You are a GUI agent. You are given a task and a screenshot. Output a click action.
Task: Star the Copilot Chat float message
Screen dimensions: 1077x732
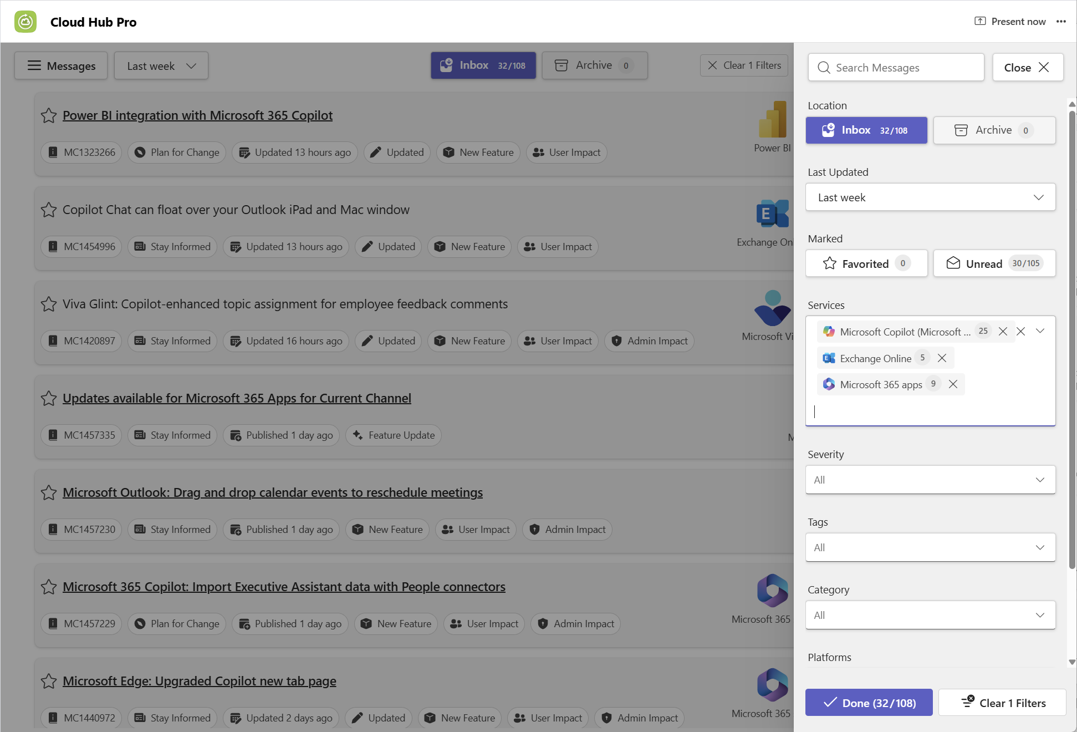pos(49,210)
